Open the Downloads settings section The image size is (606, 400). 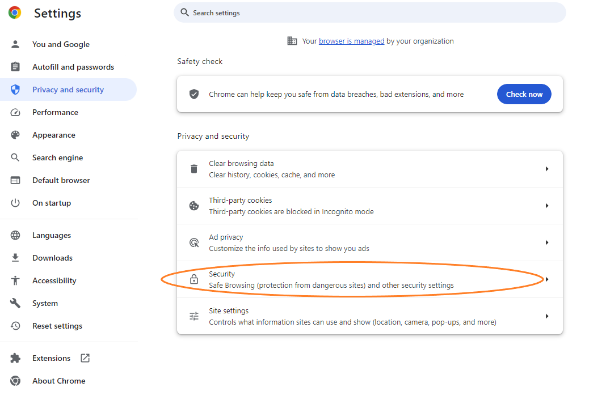tap(52, 258)
